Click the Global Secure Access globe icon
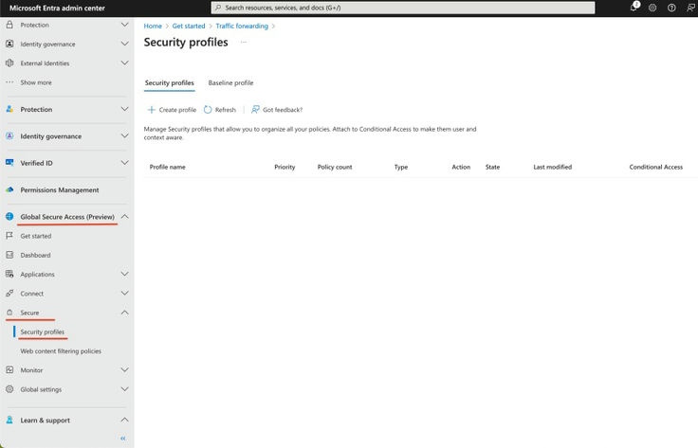Image resolution: width=698 pixels, height=448 pixels. pyautogui.click(x=9, y=217)
